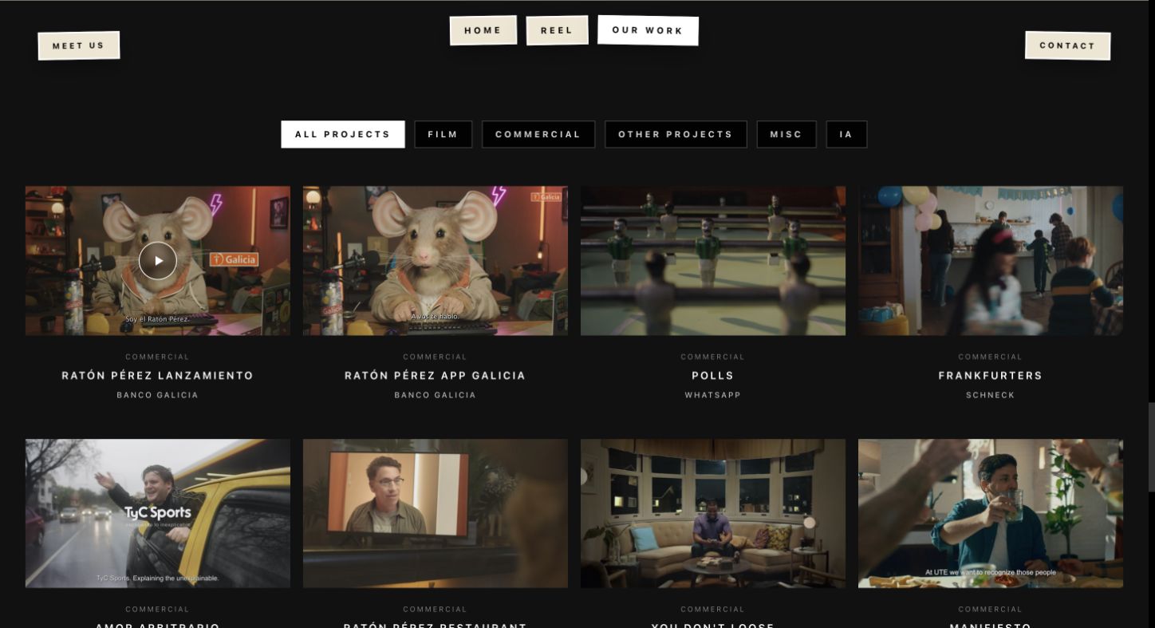This screenshot has width=1155, height=628.
Task: Open Ratón Pérez App Galicia thumbnail
Action: (436, 261)
